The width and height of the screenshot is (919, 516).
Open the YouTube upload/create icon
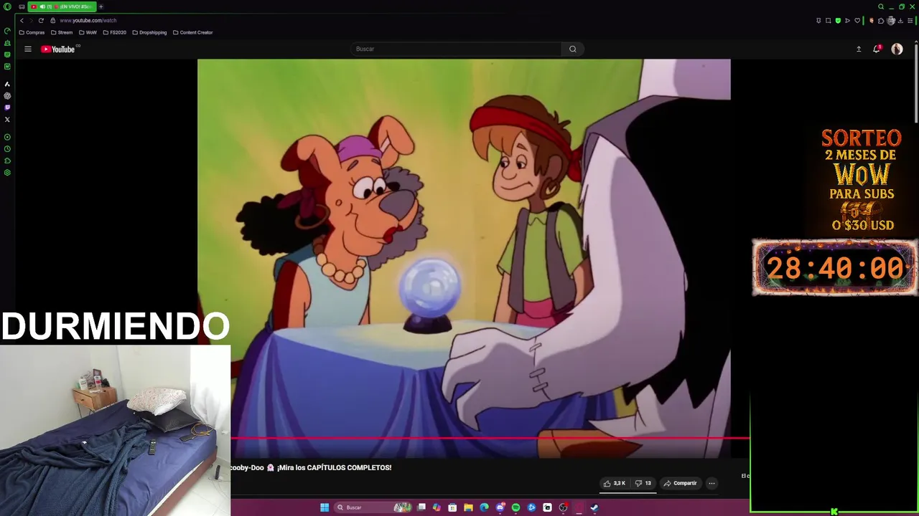tap(858, 49)
